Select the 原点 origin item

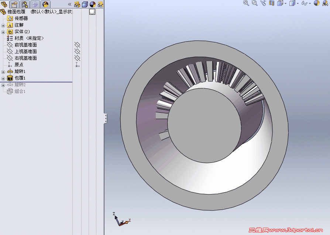[19, 65]
